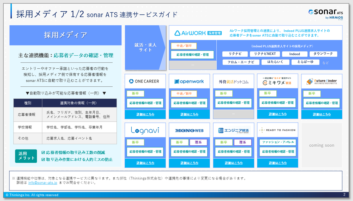Open 詳細はこちら link under MONOWEB

189,163
